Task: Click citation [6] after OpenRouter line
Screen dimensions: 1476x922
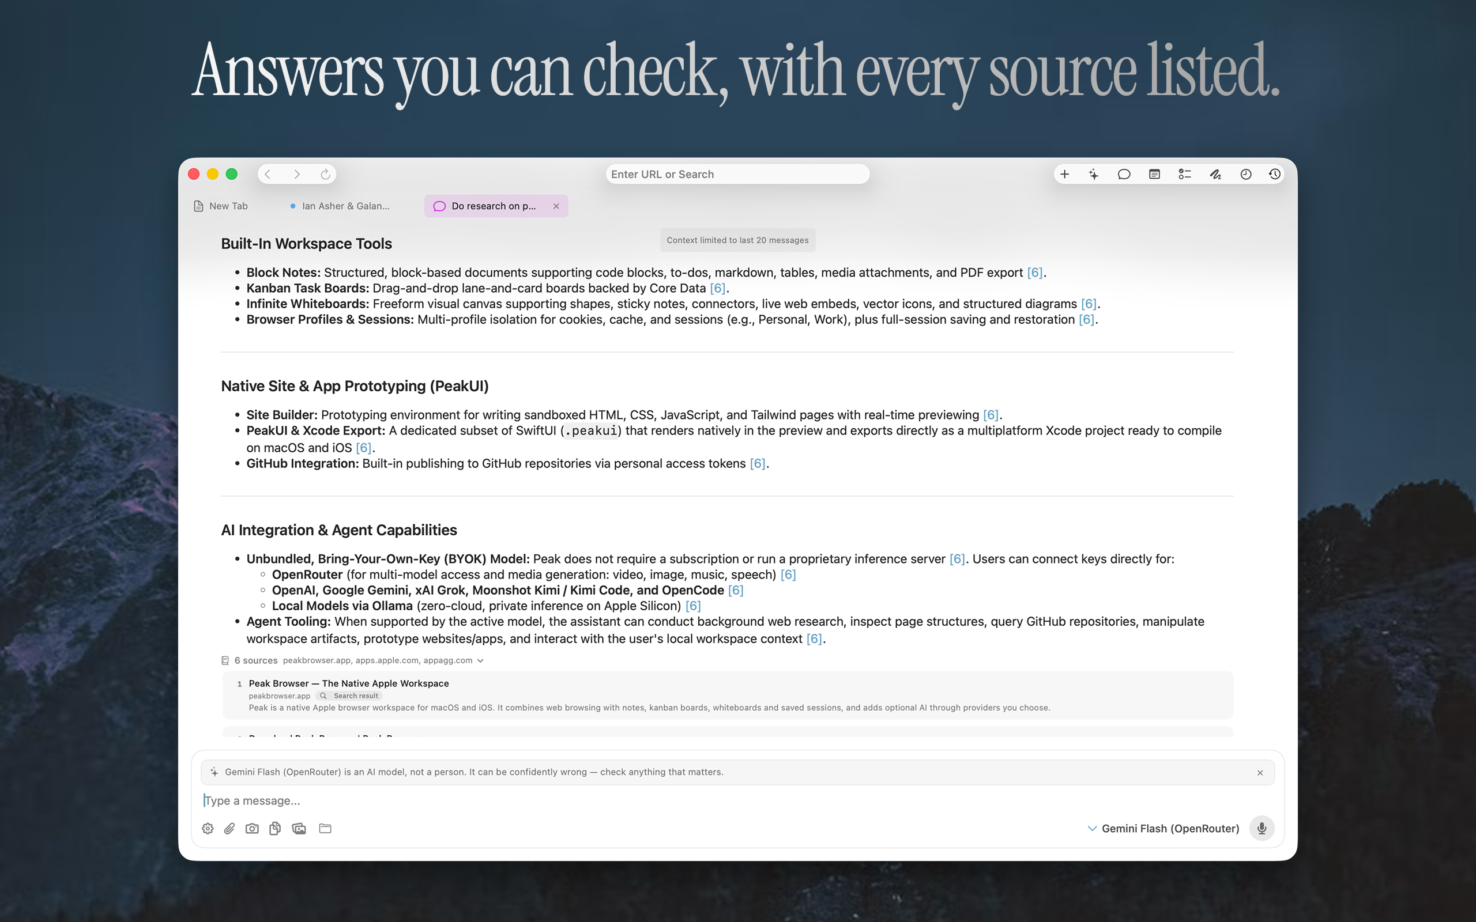Action: [788, 575]
